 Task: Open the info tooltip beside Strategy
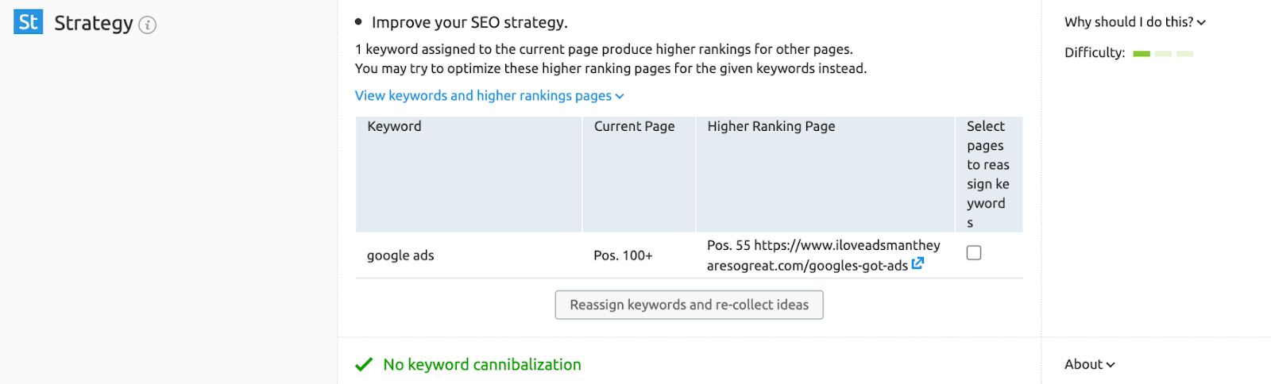point(148,25)
